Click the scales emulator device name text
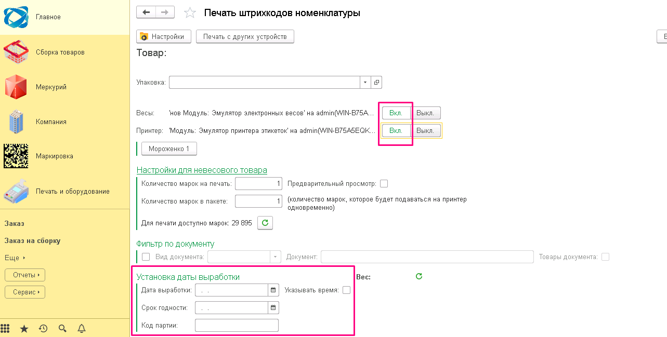 [x=271, y=113]
